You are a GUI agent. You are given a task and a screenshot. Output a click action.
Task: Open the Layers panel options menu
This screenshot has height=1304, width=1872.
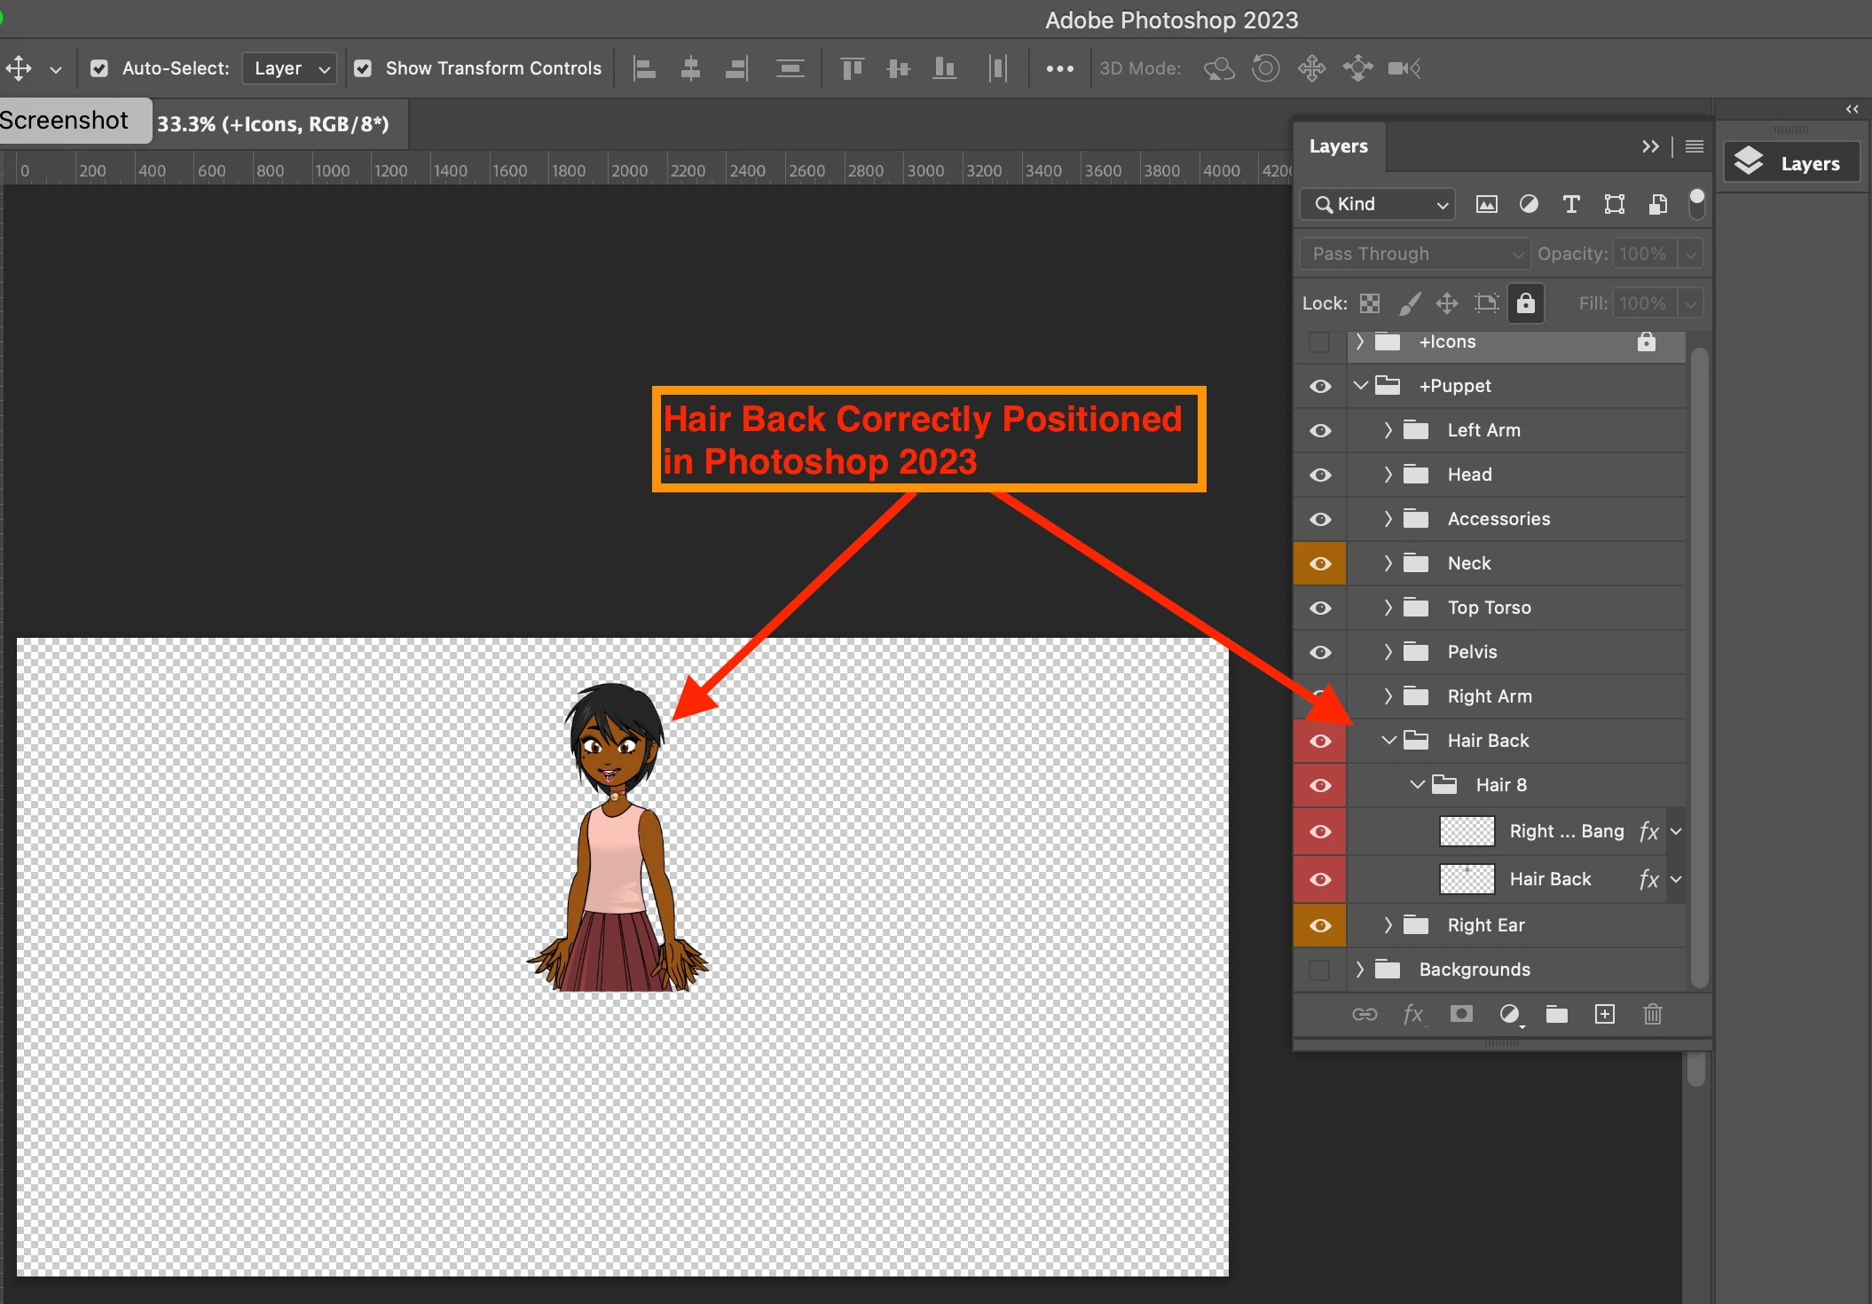[1694, 146]
